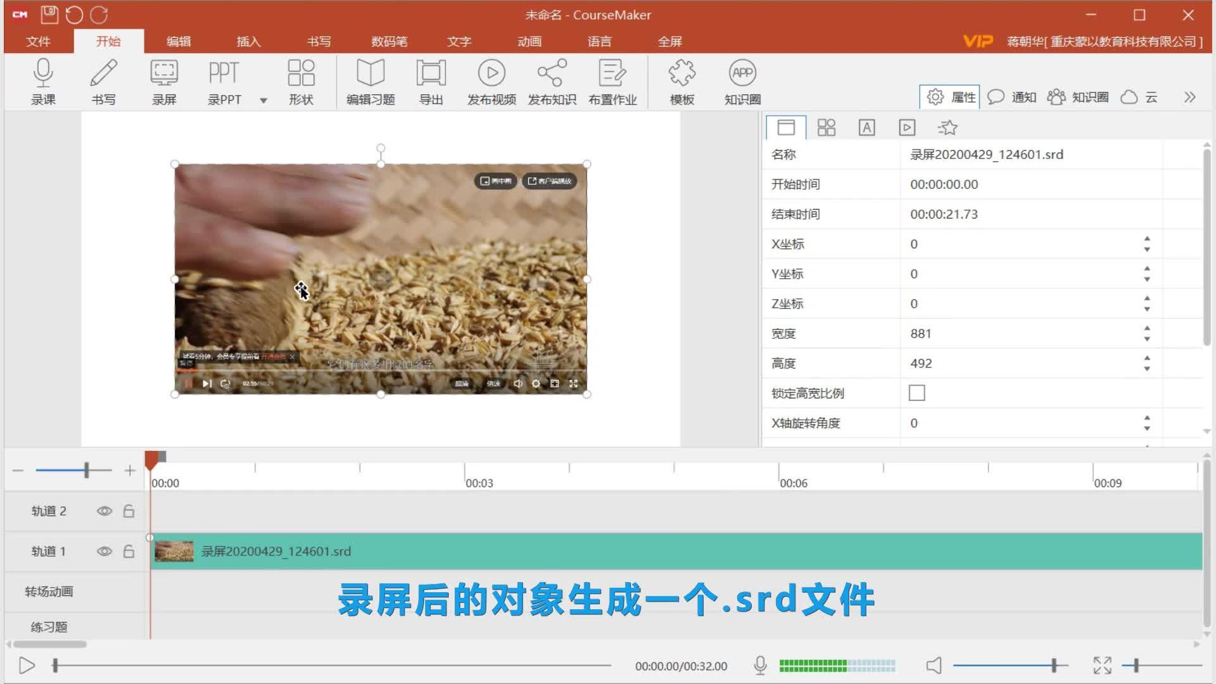Click the 名称 field value
This screenshot has height=684, width=1216.
pos(1031,155)
